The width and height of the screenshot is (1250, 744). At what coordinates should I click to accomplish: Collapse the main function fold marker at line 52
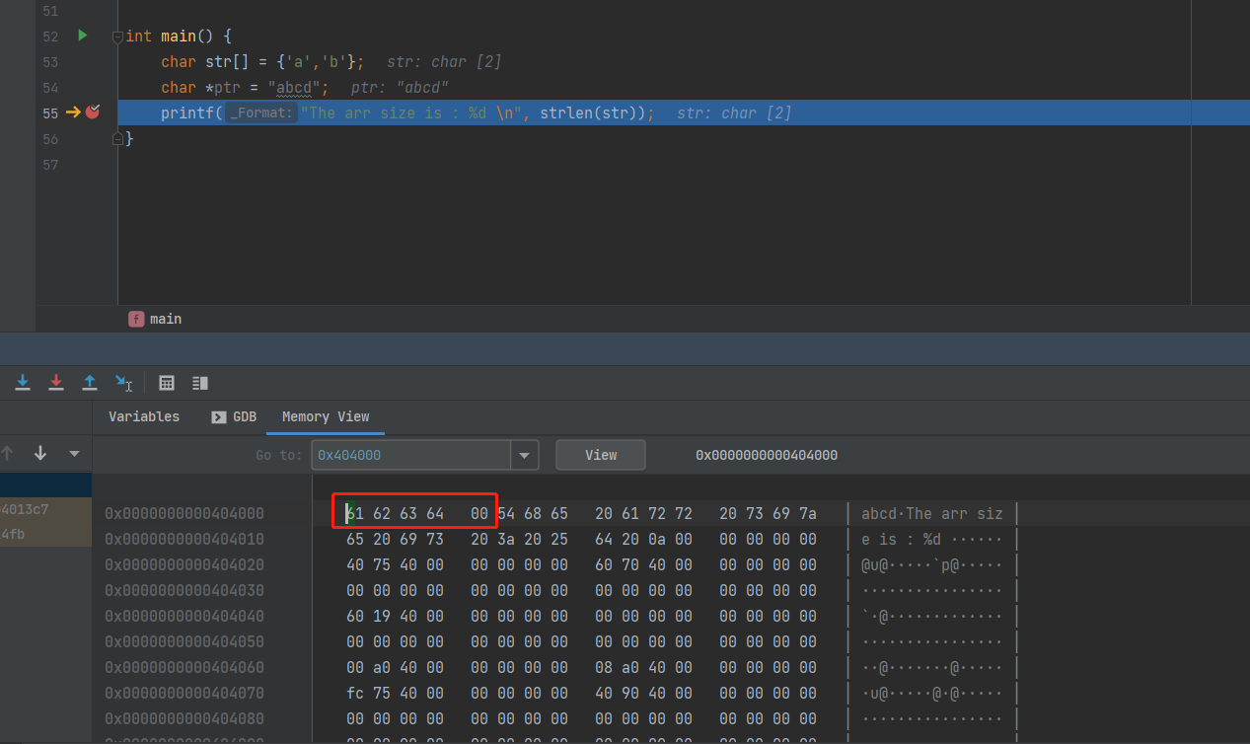click(x=117, y=37)
